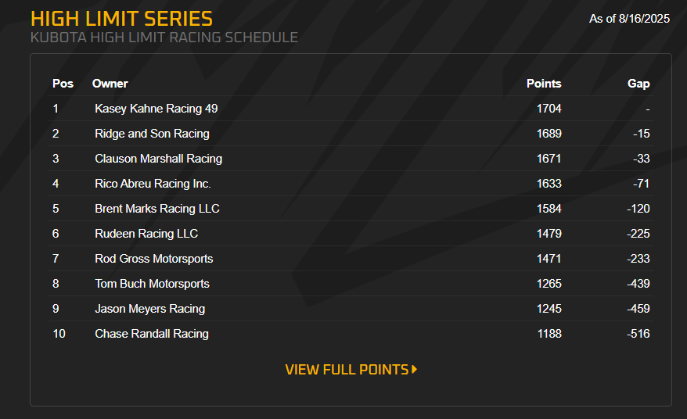This screenshot has width=687, height=419.
Task: Select Rod Gross Motorsports entry
Action: (x=153, y=259)
